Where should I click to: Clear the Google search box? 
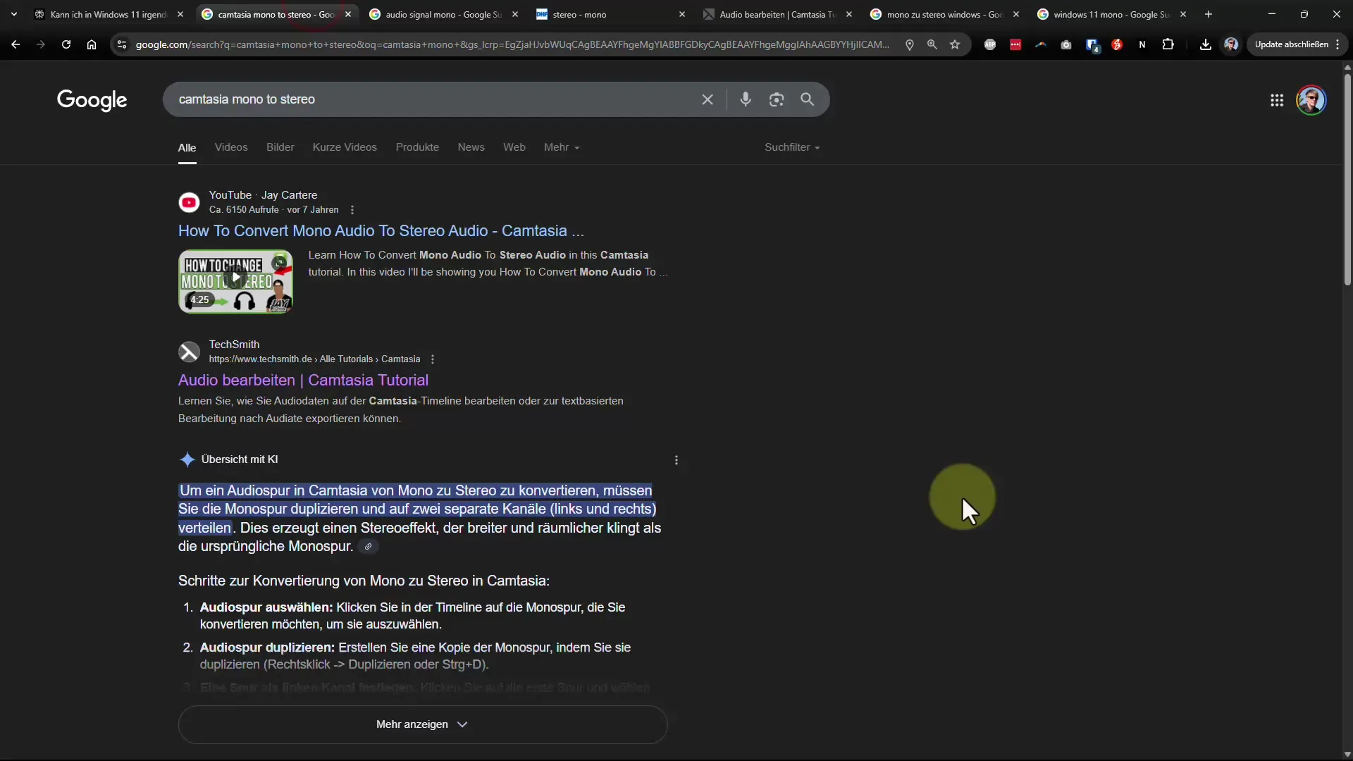(x=708, y=99)
